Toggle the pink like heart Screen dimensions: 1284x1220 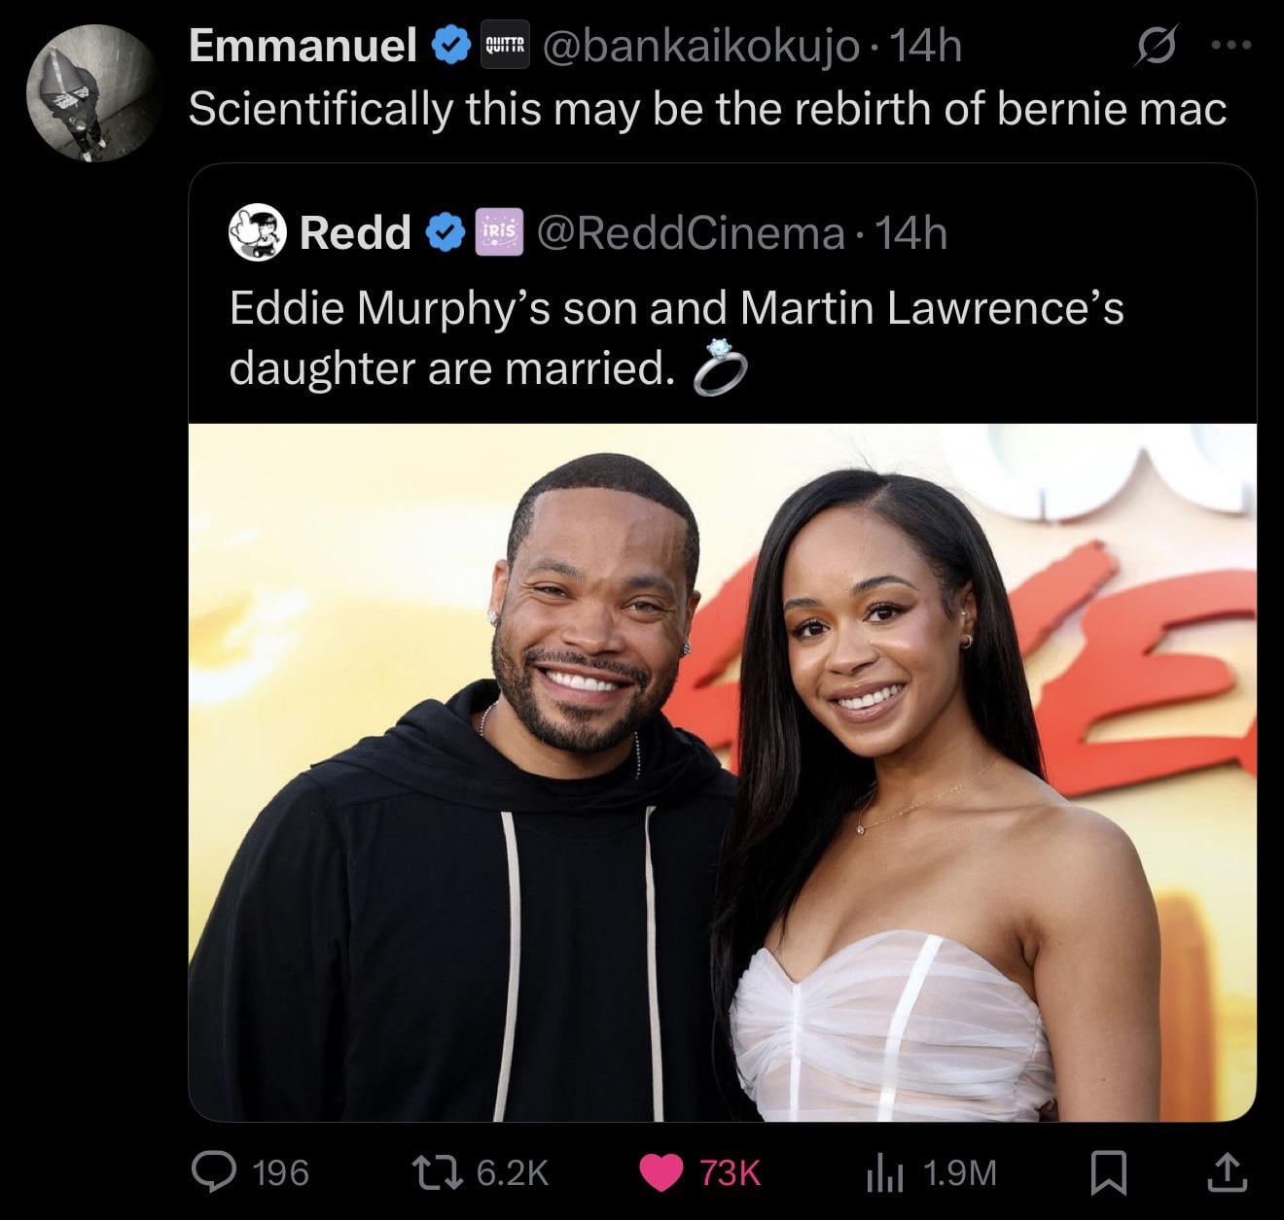[660, 1171]
